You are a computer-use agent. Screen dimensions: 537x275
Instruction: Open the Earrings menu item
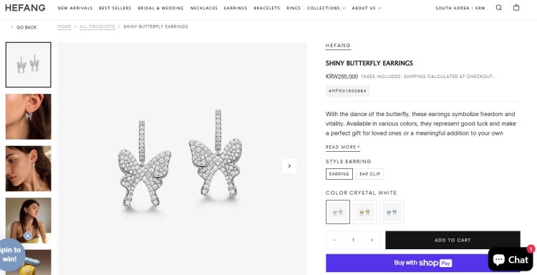click(236, 8)
